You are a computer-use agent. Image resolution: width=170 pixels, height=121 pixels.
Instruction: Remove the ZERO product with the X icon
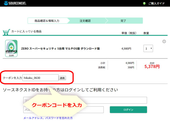tap(164, 41)
